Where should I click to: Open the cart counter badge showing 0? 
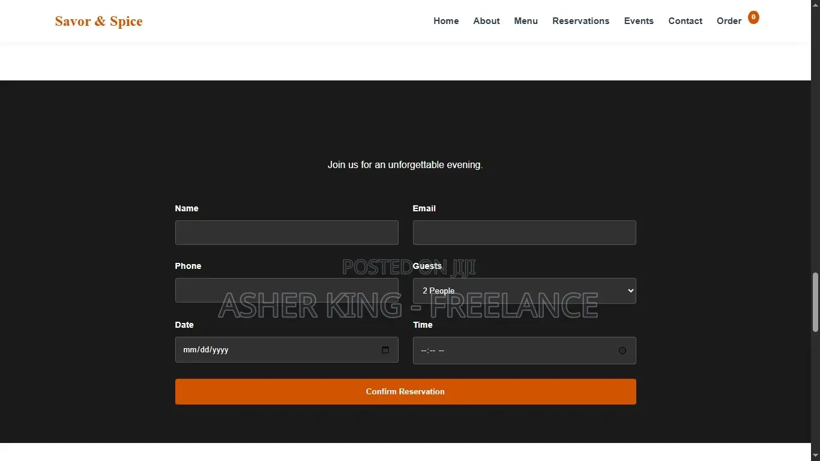[753, 17]
